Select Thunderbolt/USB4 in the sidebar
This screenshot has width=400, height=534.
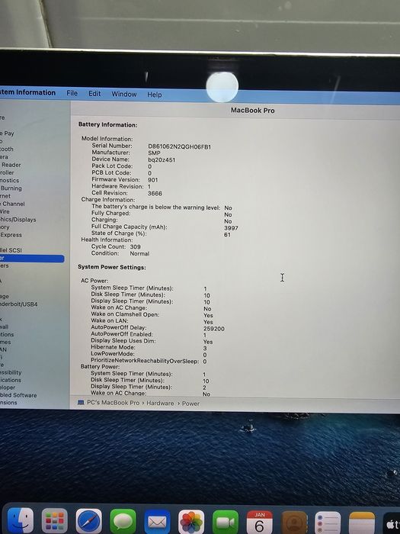coord(19,304)
